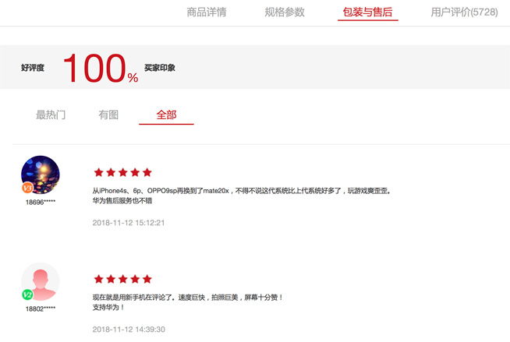The height and width of the screenshot is (342, 510).
Task: Select the 全部 review filter
Action: 166,115
